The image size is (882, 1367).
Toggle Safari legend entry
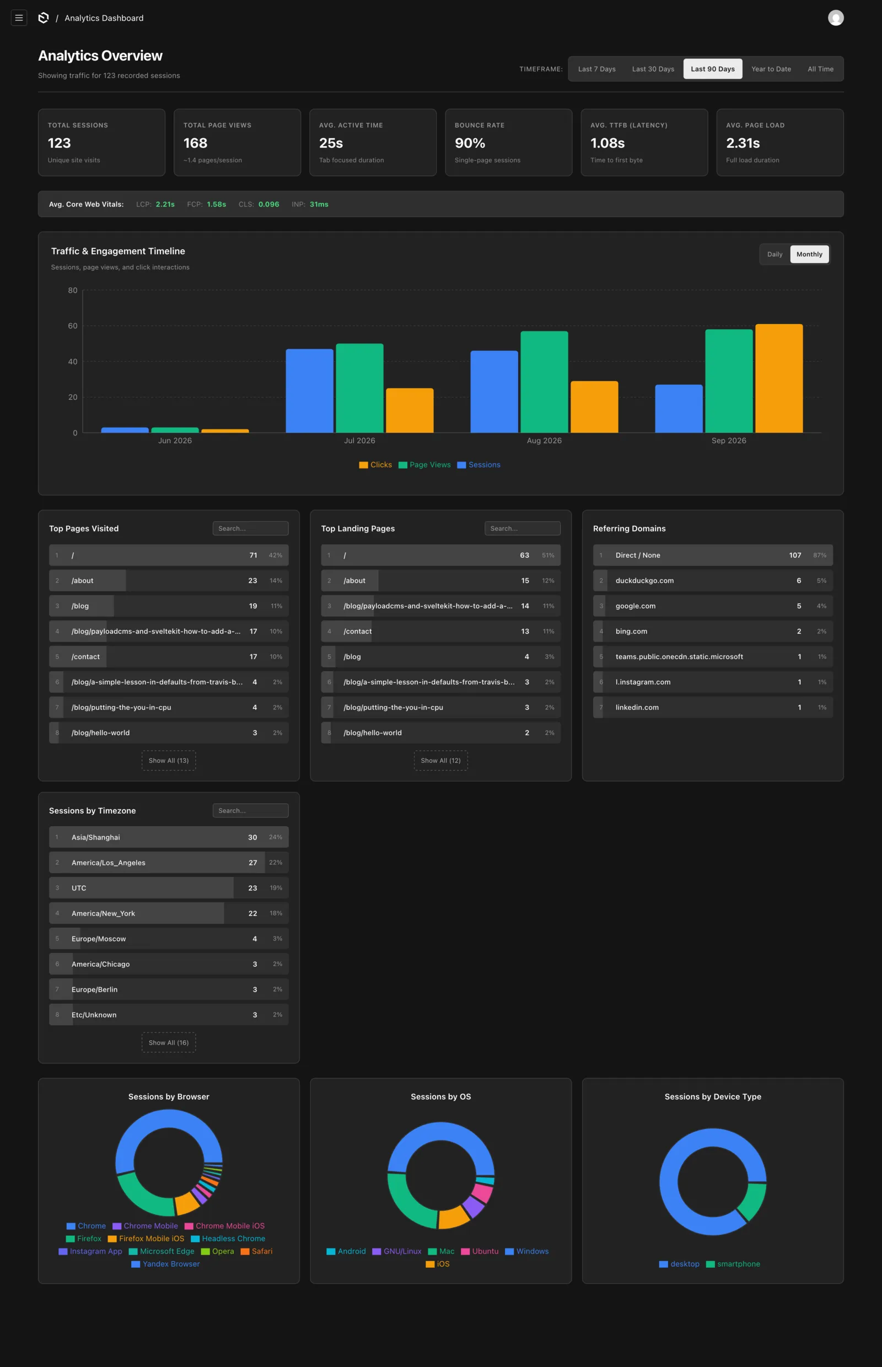tap(256, 1251)
